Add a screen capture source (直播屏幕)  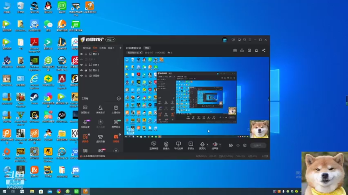(x=154, y=146)
